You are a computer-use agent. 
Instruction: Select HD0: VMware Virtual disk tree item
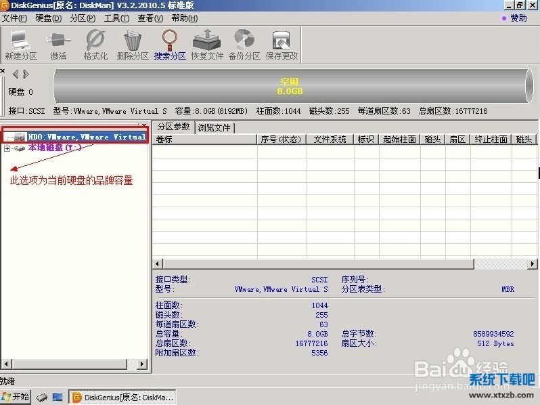tap(86, 137)
